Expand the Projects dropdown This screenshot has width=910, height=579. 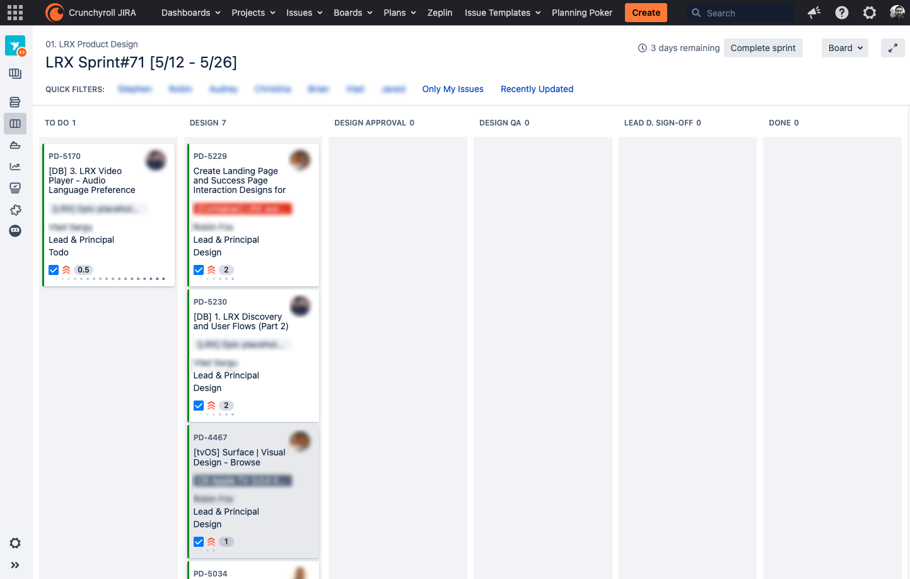pos(254,13)
